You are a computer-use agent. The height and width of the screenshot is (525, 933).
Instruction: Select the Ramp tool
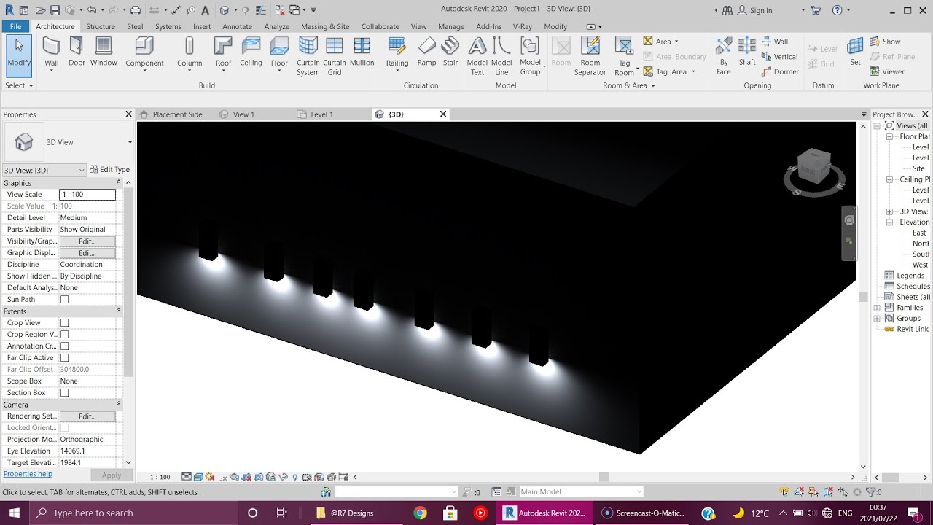(x=426, y=52)
